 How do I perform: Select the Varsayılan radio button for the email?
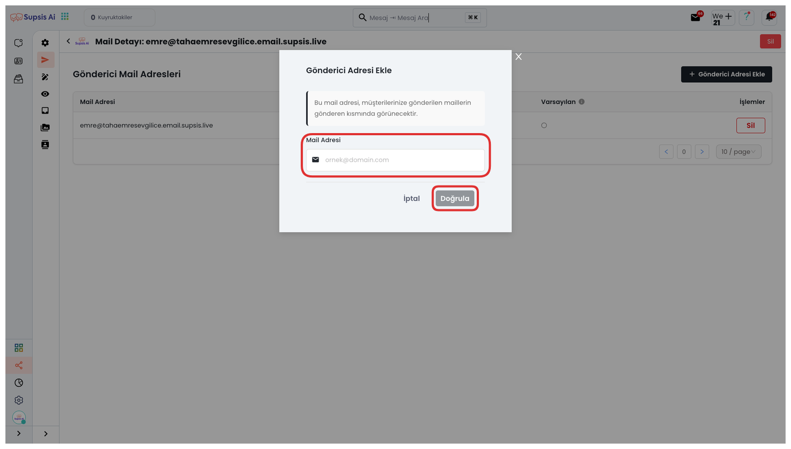coord(544,126)
